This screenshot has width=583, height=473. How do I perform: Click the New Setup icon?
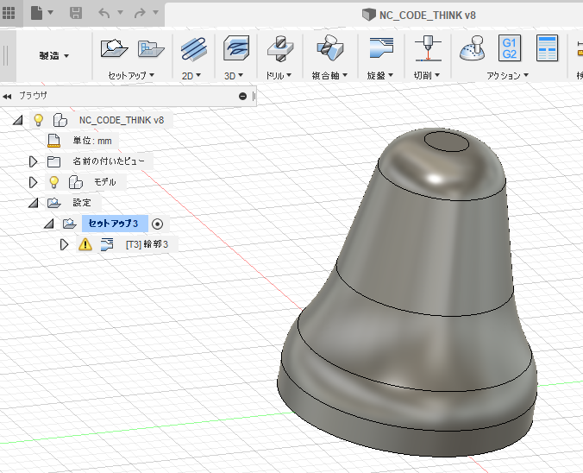[x=114, y=48]
